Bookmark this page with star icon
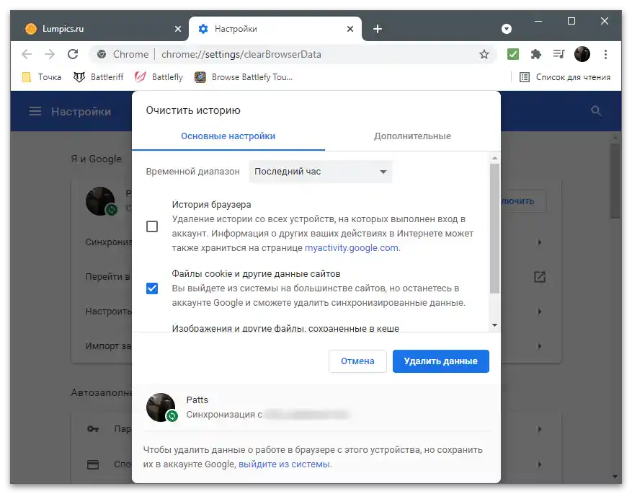Viewport: 632px width, 494px height. pos(484,54)
